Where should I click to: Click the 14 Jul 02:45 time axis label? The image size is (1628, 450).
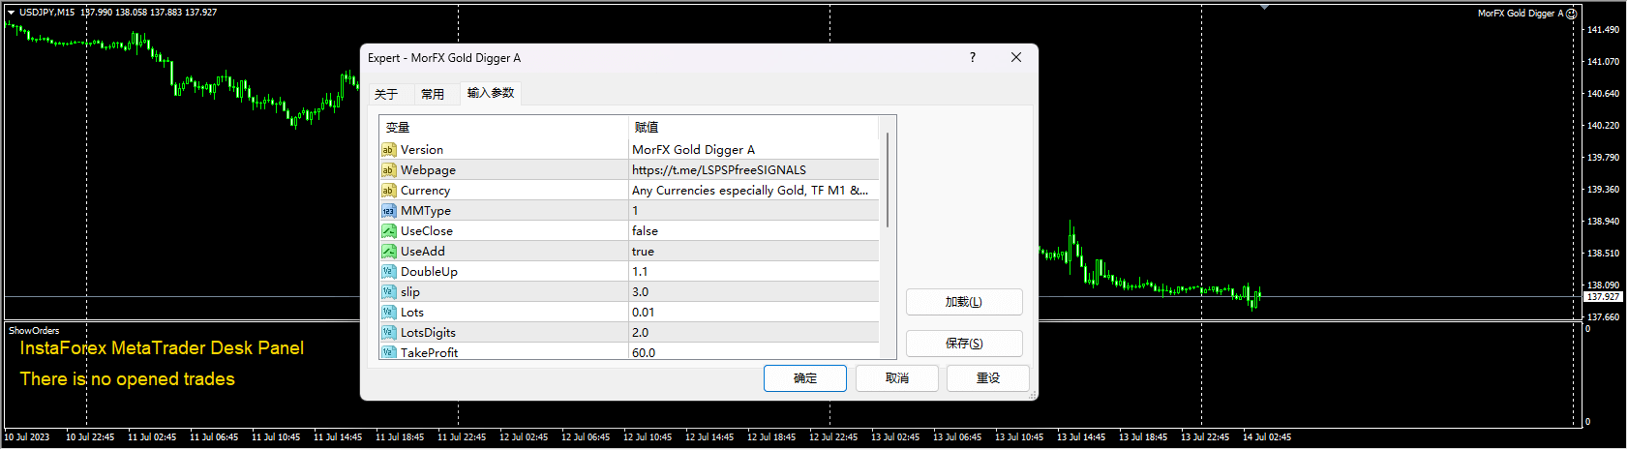1267,437
